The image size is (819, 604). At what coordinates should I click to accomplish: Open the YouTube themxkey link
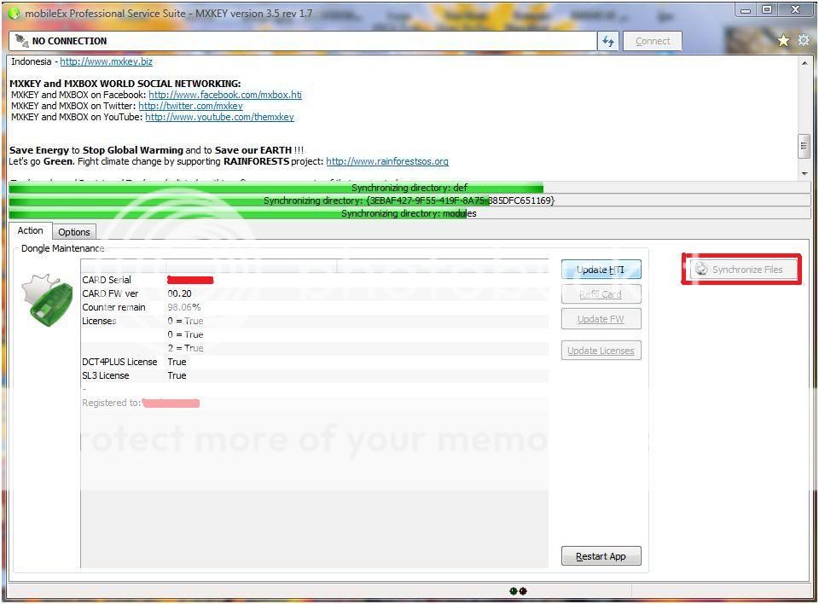[x=219, y=117]
